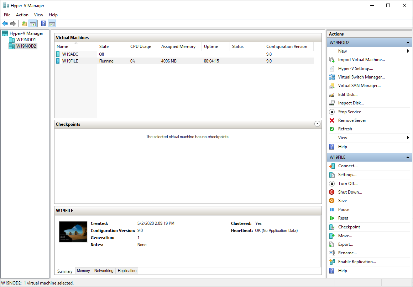413x287 pixels.
Task: Open the Help menu in menu bar
Action: click(x=53, y=15)
